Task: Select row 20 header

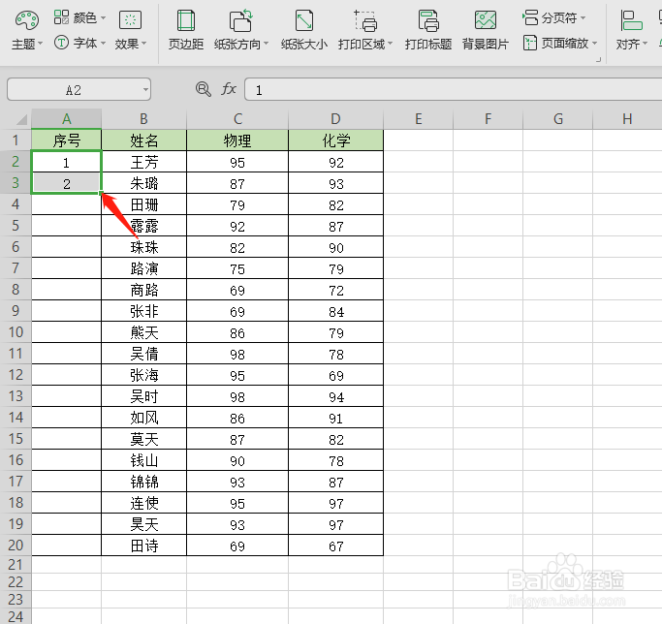Action: 16,546
